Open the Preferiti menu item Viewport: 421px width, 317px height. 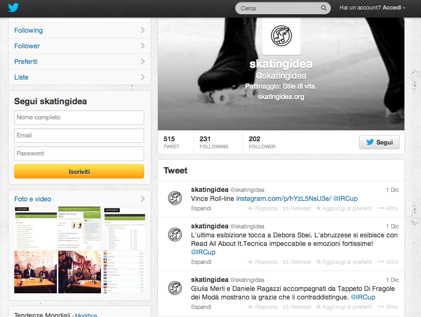point(80,62)
